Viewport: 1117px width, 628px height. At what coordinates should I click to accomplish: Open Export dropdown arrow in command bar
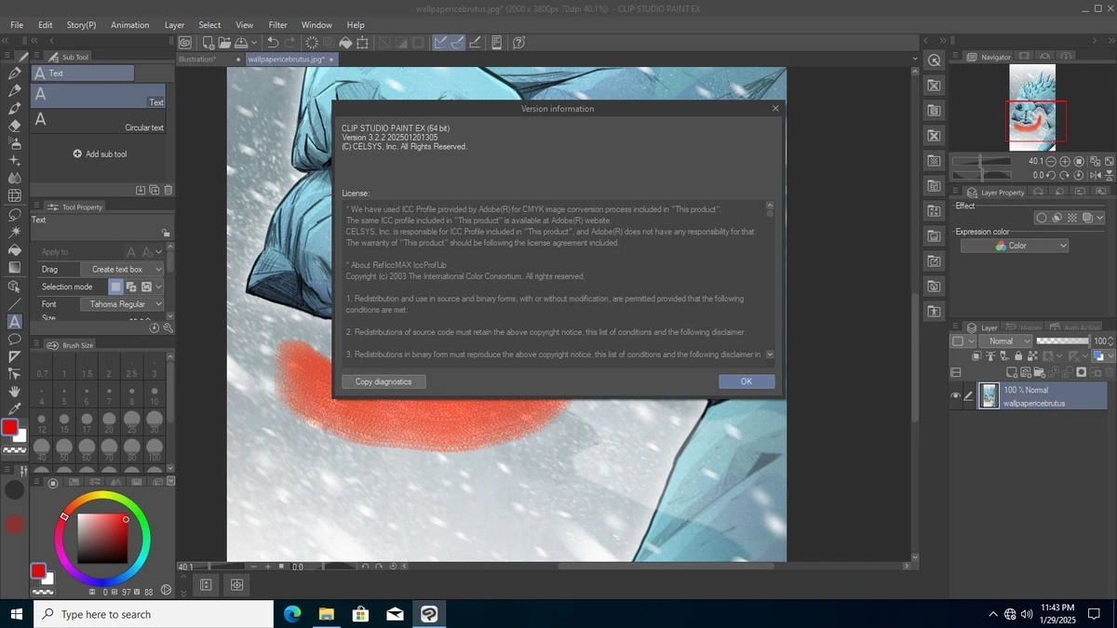253,42
